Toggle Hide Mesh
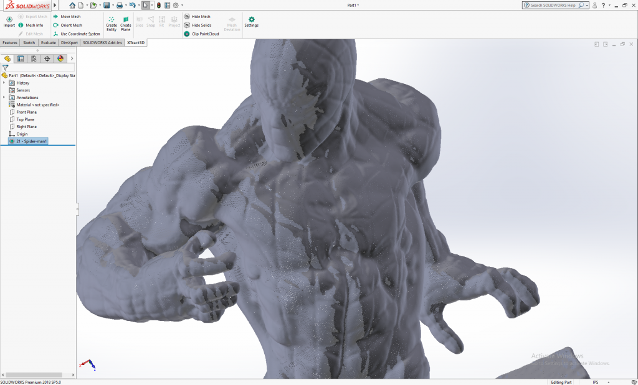This screenshot has width=638, height=385. [197, 17]
